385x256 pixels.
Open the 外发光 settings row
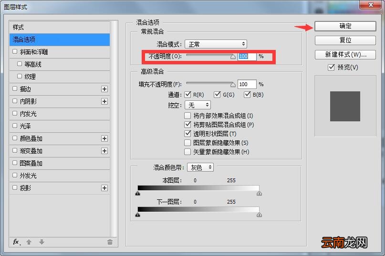(60, 176)
